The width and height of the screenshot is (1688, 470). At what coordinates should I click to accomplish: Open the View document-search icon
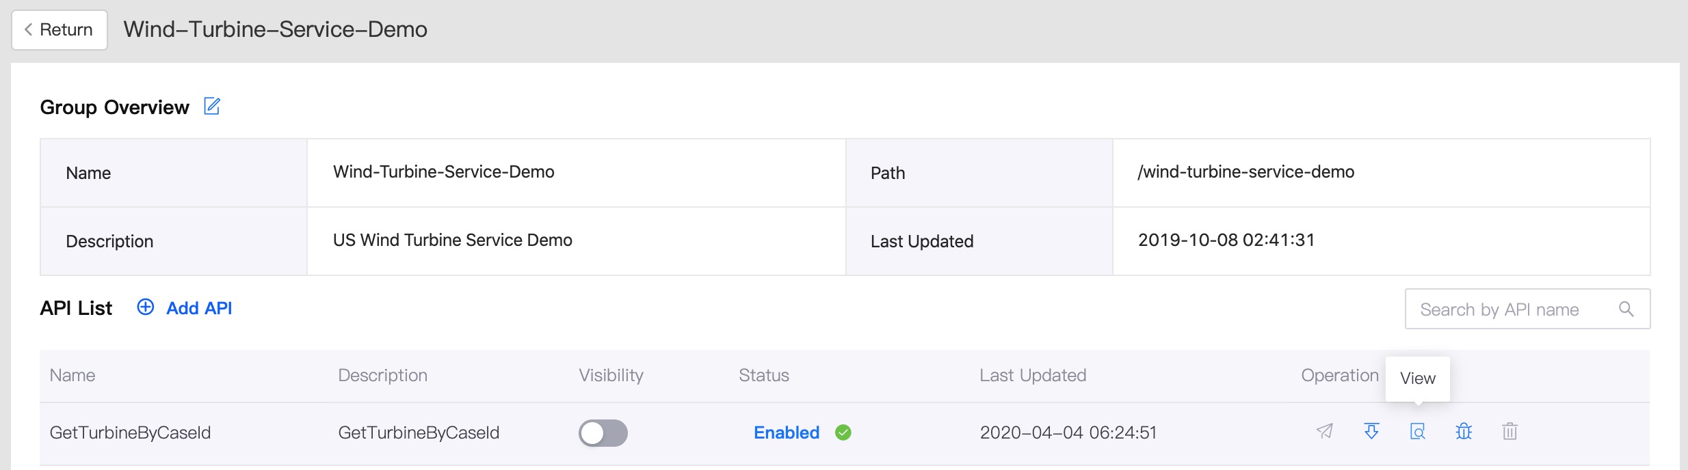pyautogui.click(x=1418, y=432)
